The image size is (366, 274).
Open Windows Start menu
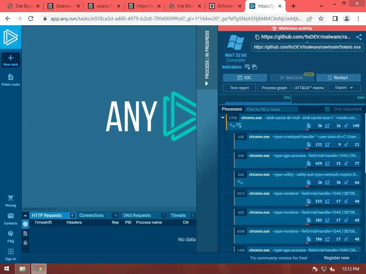click(x=6, y=269)
